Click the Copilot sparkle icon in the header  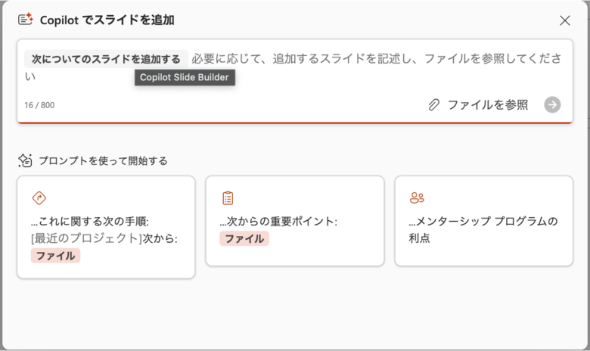25,20
